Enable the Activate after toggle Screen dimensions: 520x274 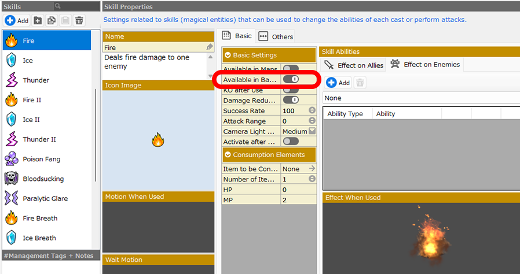(x=291, y=141)
